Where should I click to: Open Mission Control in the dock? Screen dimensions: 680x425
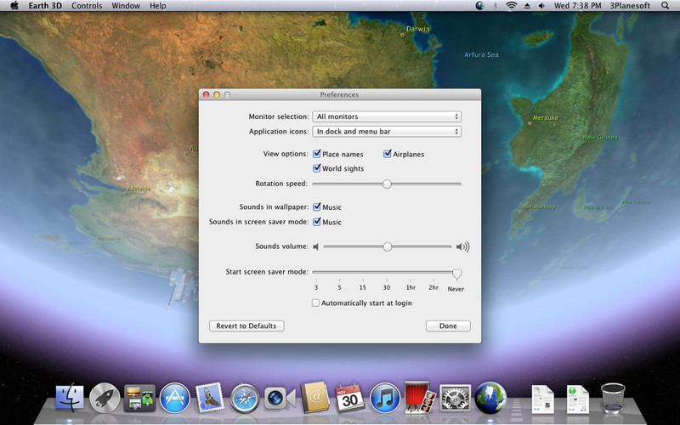click(x=139, y=397)
